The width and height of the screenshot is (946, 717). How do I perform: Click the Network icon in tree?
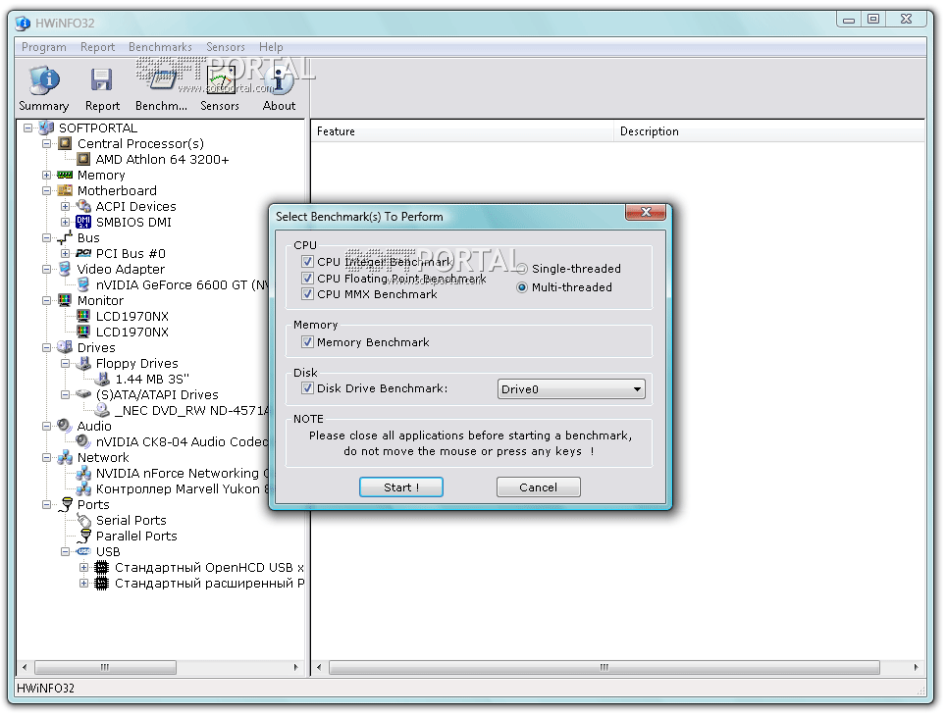click(65, 457)
